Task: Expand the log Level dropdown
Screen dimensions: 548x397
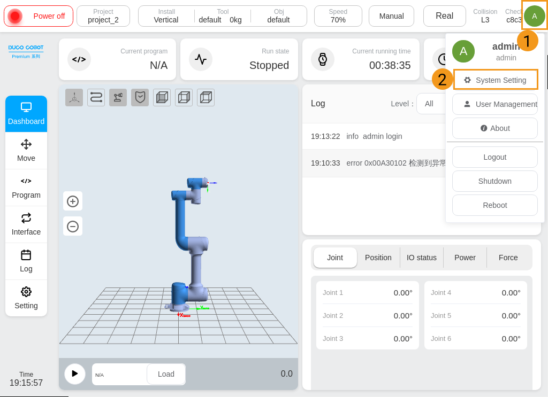Action: [431, 104]
